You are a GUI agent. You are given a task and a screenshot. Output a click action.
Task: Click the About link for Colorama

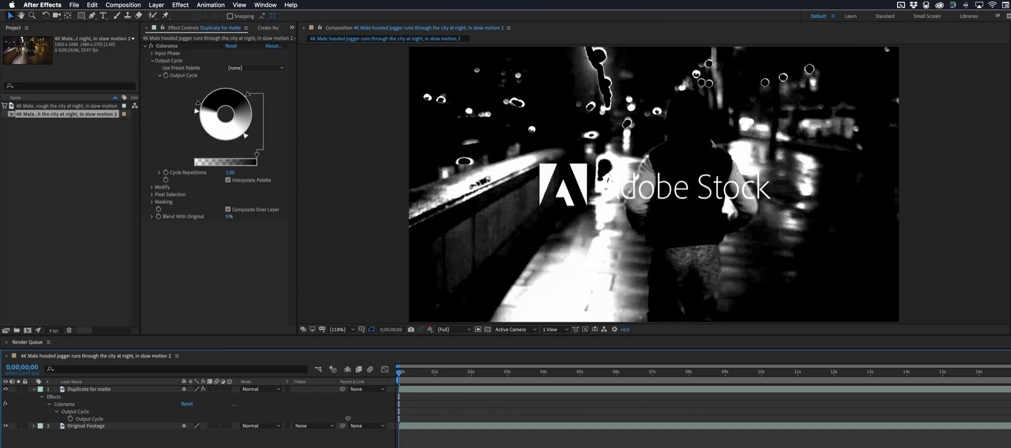click(273, 46)
